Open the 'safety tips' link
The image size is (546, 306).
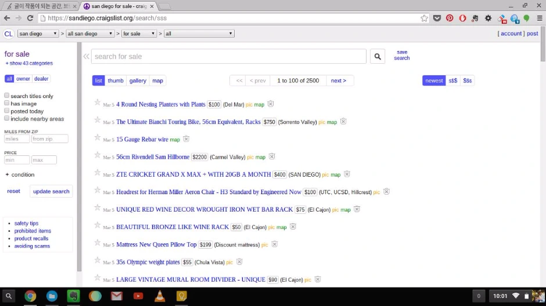point(27,223)
